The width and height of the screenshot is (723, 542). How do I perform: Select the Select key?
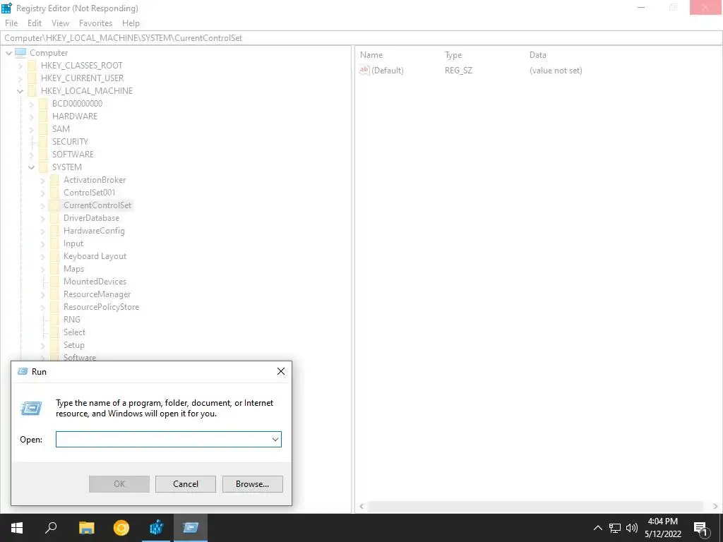[74, 332]
